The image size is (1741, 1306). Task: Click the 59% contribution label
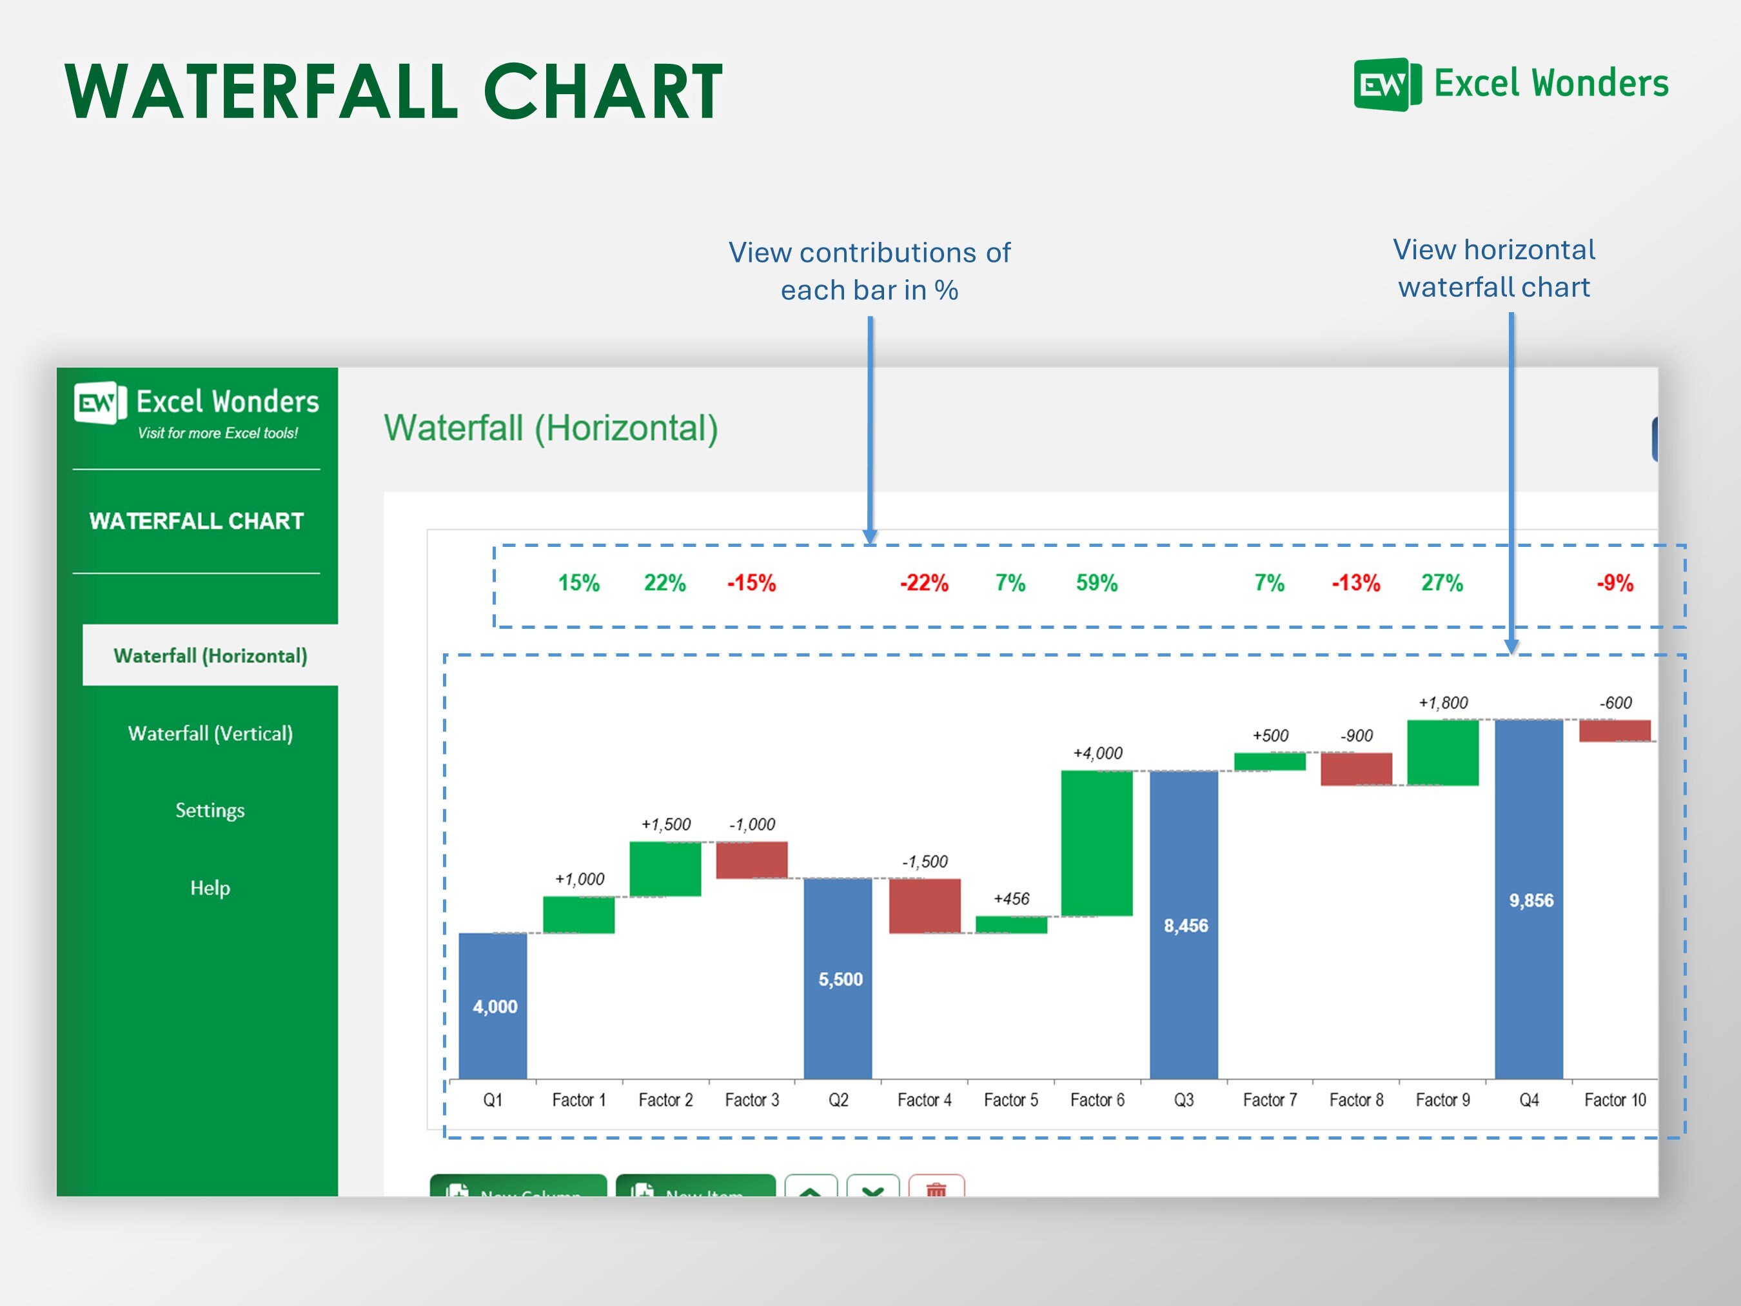pyautogui.click(x=1096, y=583)
